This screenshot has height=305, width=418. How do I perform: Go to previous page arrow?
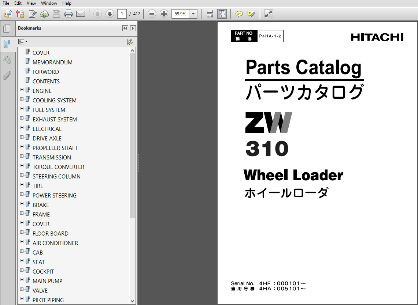coord(97,14)
